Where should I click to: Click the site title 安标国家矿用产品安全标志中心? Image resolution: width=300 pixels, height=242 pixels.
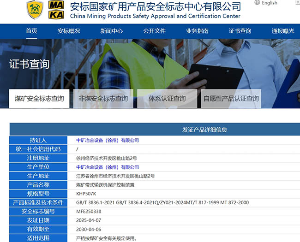coord(155,6)
